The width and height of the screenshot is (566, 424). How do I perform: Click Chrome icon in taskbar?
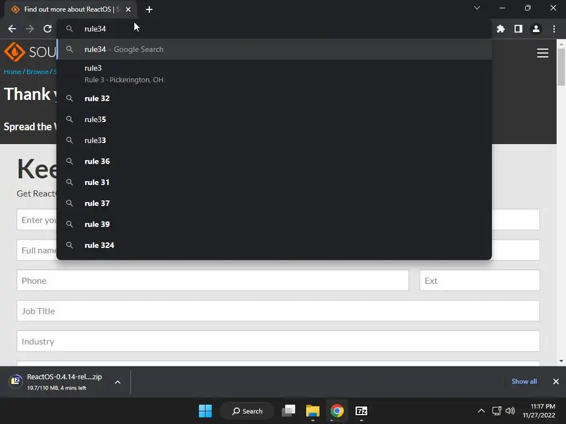click(x=337, y=411)
